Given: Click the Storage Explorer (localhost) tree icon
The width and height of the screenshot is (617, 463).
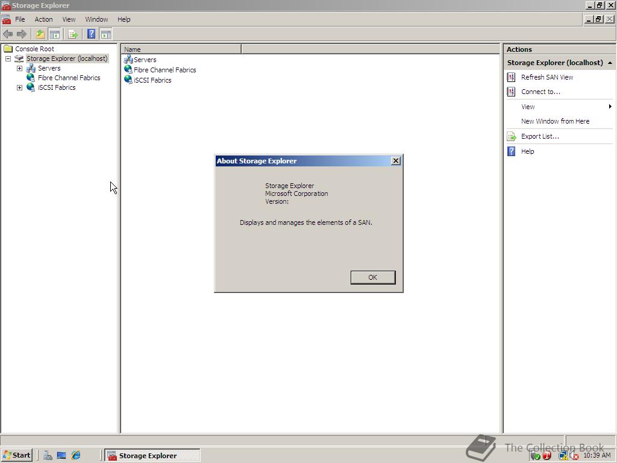Looking at the screenshot, I should (x=19, y=58).
